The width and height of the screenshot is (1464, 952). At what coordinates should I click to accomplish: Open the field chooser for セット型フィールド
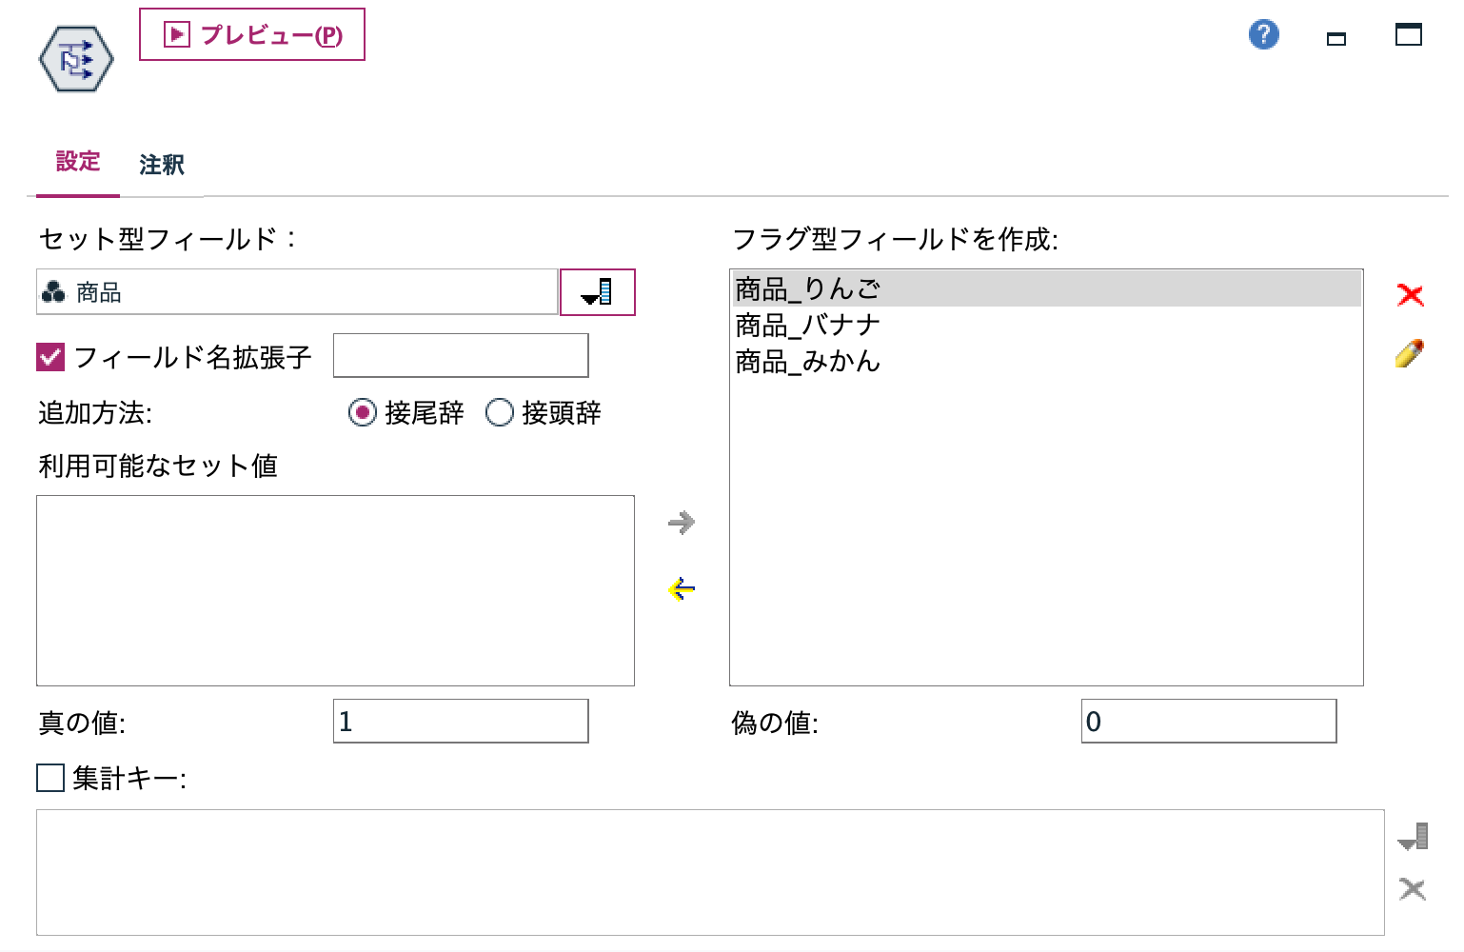pyautogui.click(x=597, y=292)
